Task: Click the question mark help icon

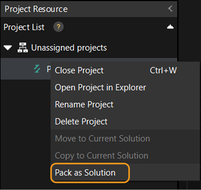Action: (59, 27)
